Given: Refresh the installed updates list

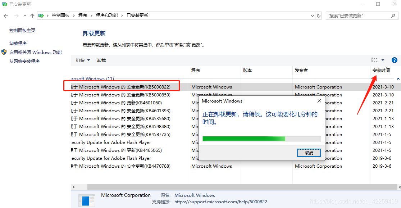Looking at the screenshot, I should pos(319,15).
